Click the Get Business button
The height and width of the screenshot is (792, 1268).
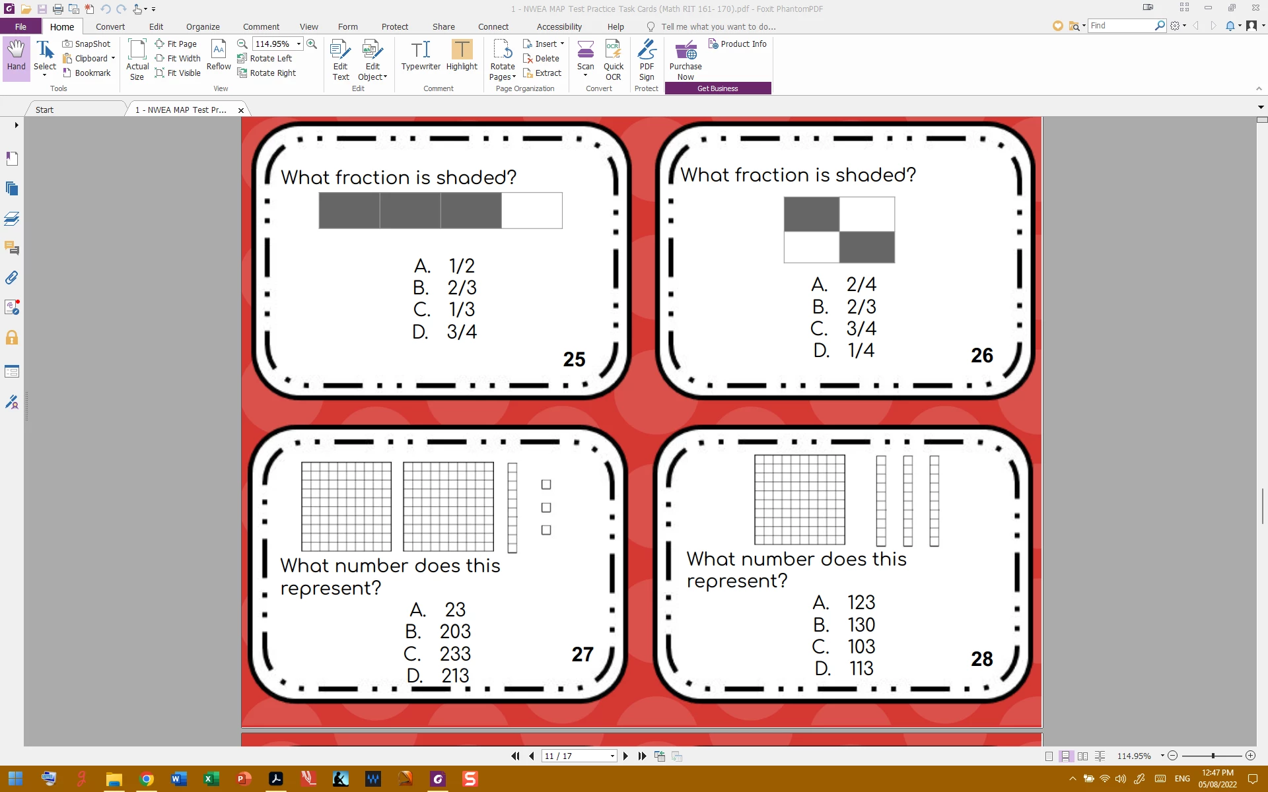(x=718, y=88)
